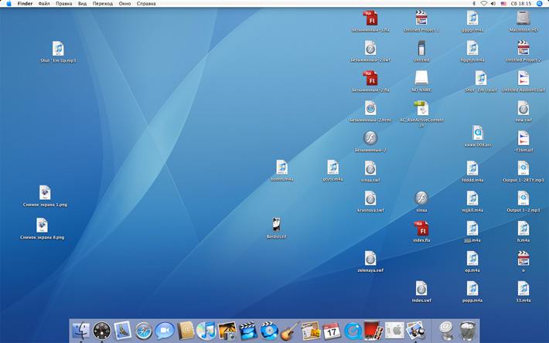
Task: Open the Переход menu
Action: 103,4
